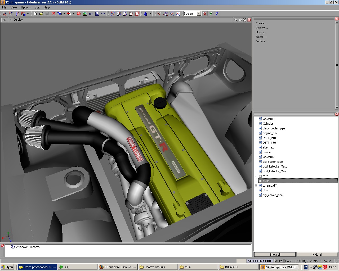Switch to MTA folder in taskbar
The height and width of the screenshot is (271, 339).
(x=198, y=267)
